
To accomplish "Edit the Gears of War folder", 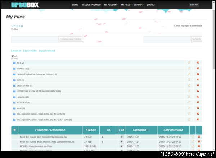I will pos(189,85).
